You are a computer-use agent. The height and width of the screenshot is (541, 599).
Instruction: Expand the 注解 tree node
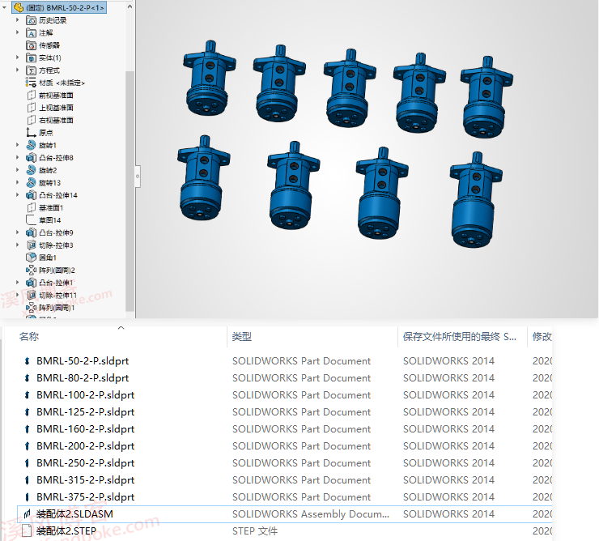click(x=17, y=32)
